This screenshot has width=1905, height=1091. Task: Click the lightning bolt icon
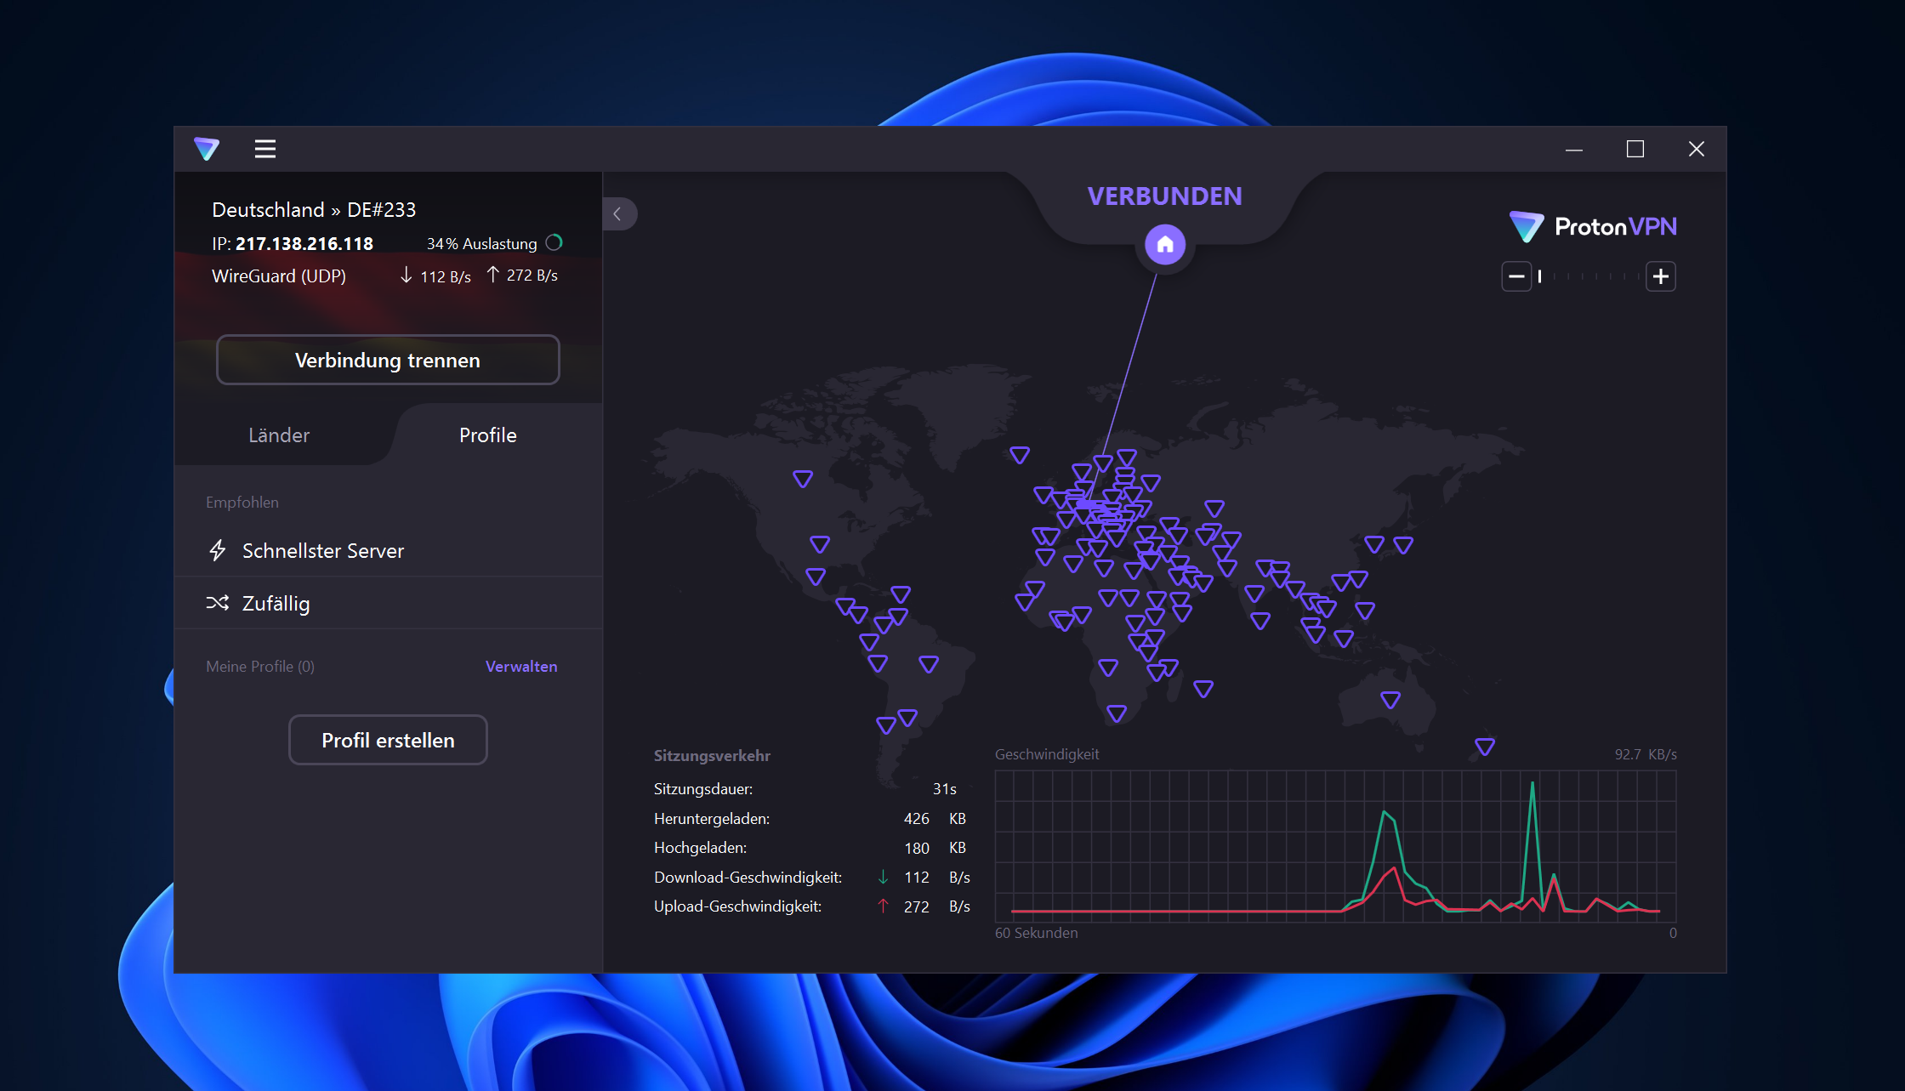pyautogui.click(x=218, y=550)
